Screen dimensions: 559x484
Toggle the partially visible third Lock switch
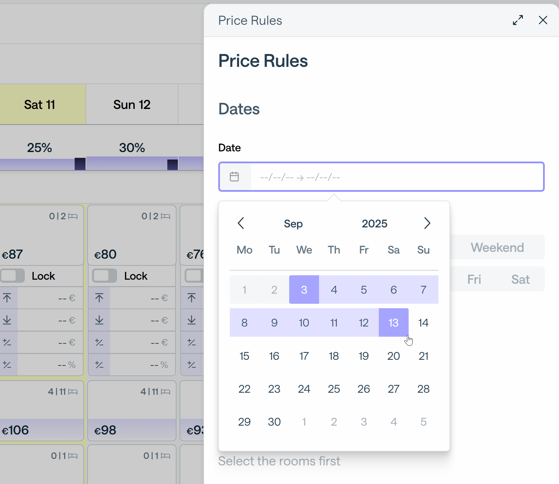point(194,276)
